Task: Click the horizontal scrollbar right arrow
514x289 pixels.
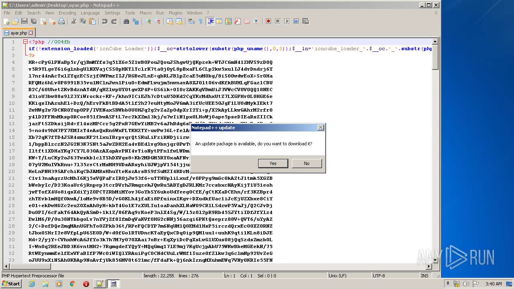Action: tap(428, 266)
